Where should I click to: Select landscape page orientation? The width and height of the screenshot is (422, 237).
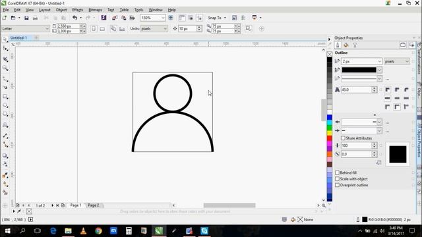click(x=102, y=29)
